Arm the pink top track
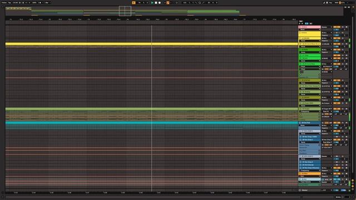This screenshot has height=200, width=356. tap(347, 27)
